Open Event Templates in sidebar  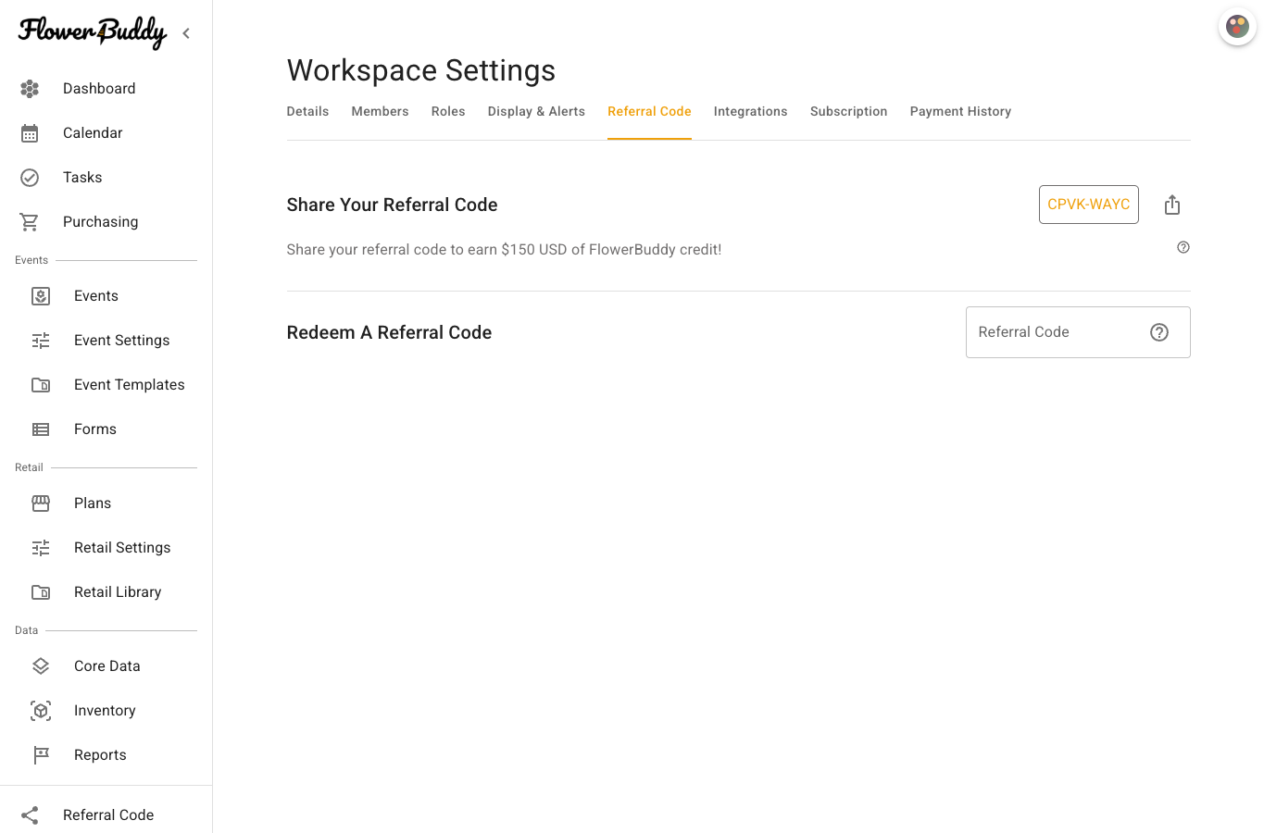(106, 385)
